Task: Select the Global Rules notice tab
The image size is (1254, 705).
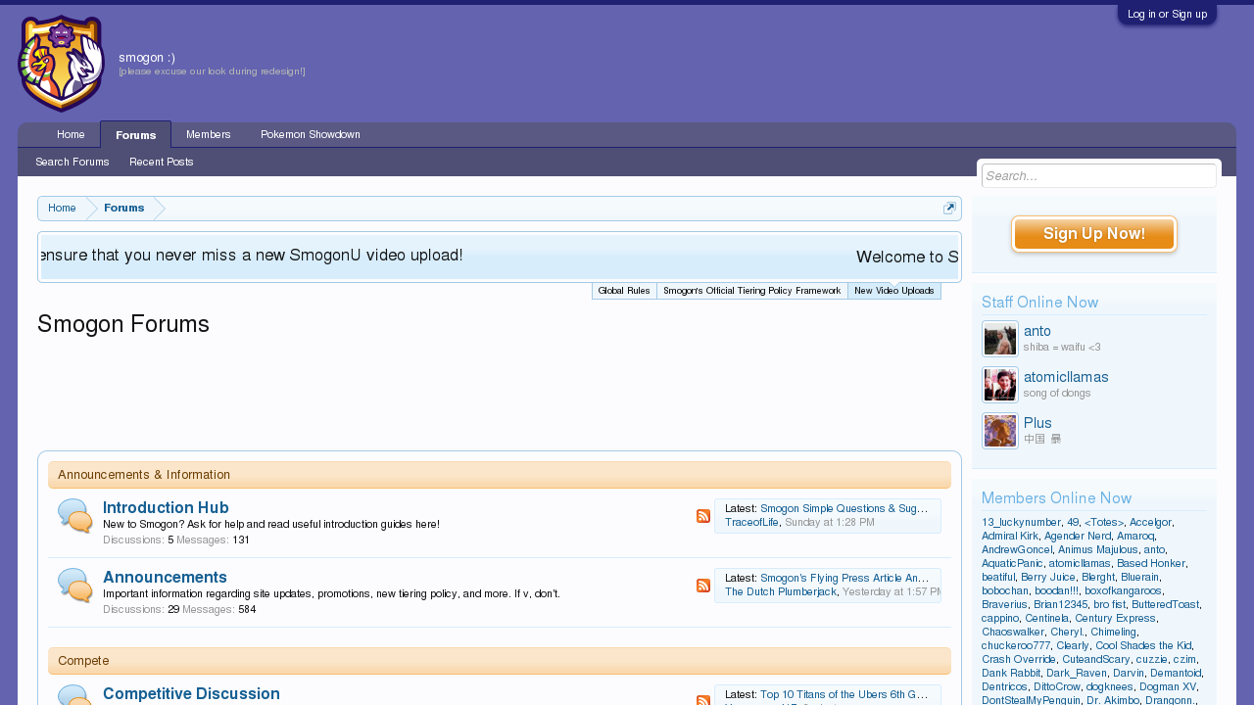Action: 624,291
